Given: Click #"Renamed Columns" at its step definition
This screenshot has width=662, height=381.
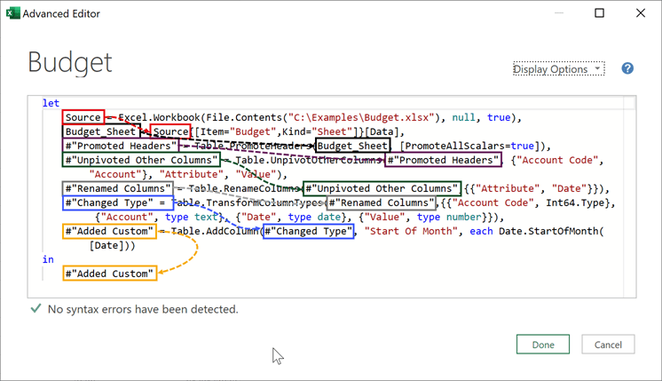Looking at the screenshot, I should click(117, 188).
